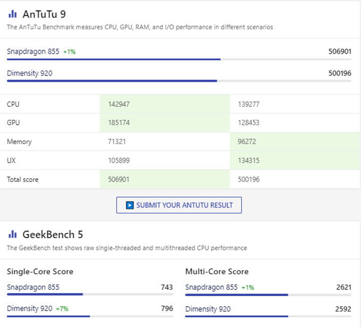Open Dimensity 920 link under Single-Core Score
The image size is (361, 327).
click(x=30, y=308)
